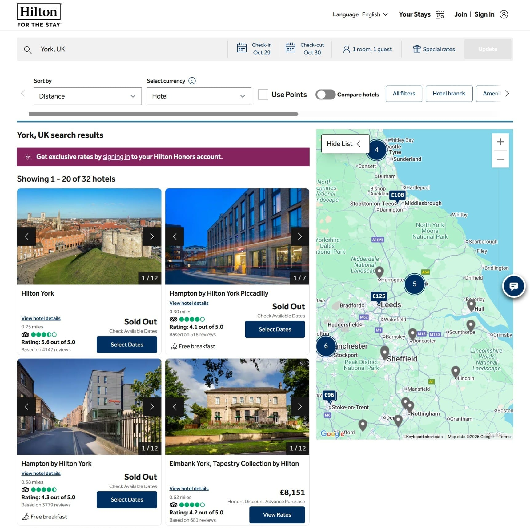Viewport: 530px width, 528px height.
Task: Zoom in on the map
Action: [500, 142]
